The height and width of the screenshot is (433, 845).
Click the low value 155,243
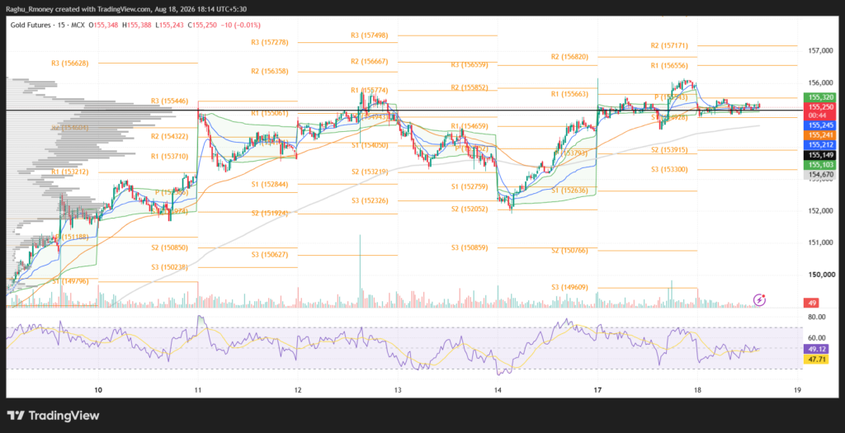[x=170, y=25]
